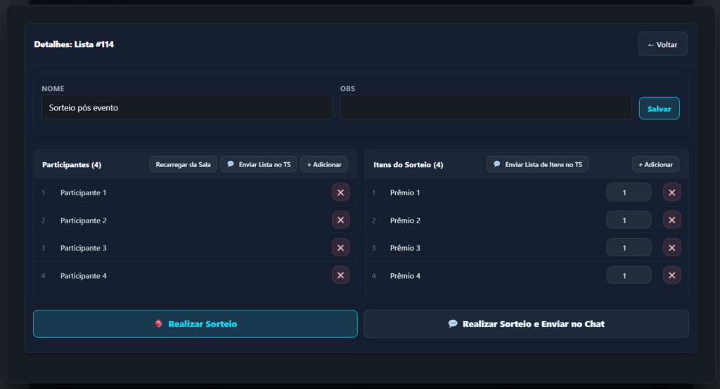This screenshot has height=389, width=720.
Task: Click Enviar Lista de Itens no TS
Action: 538,164
